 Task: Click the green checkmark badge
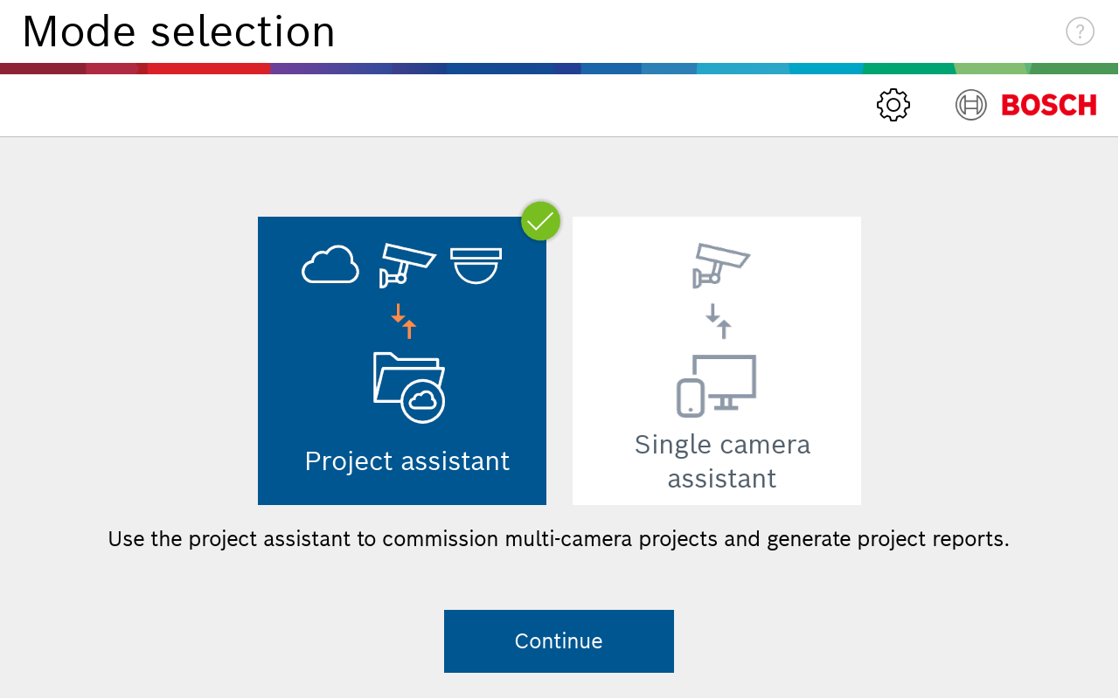coord(540,221)
